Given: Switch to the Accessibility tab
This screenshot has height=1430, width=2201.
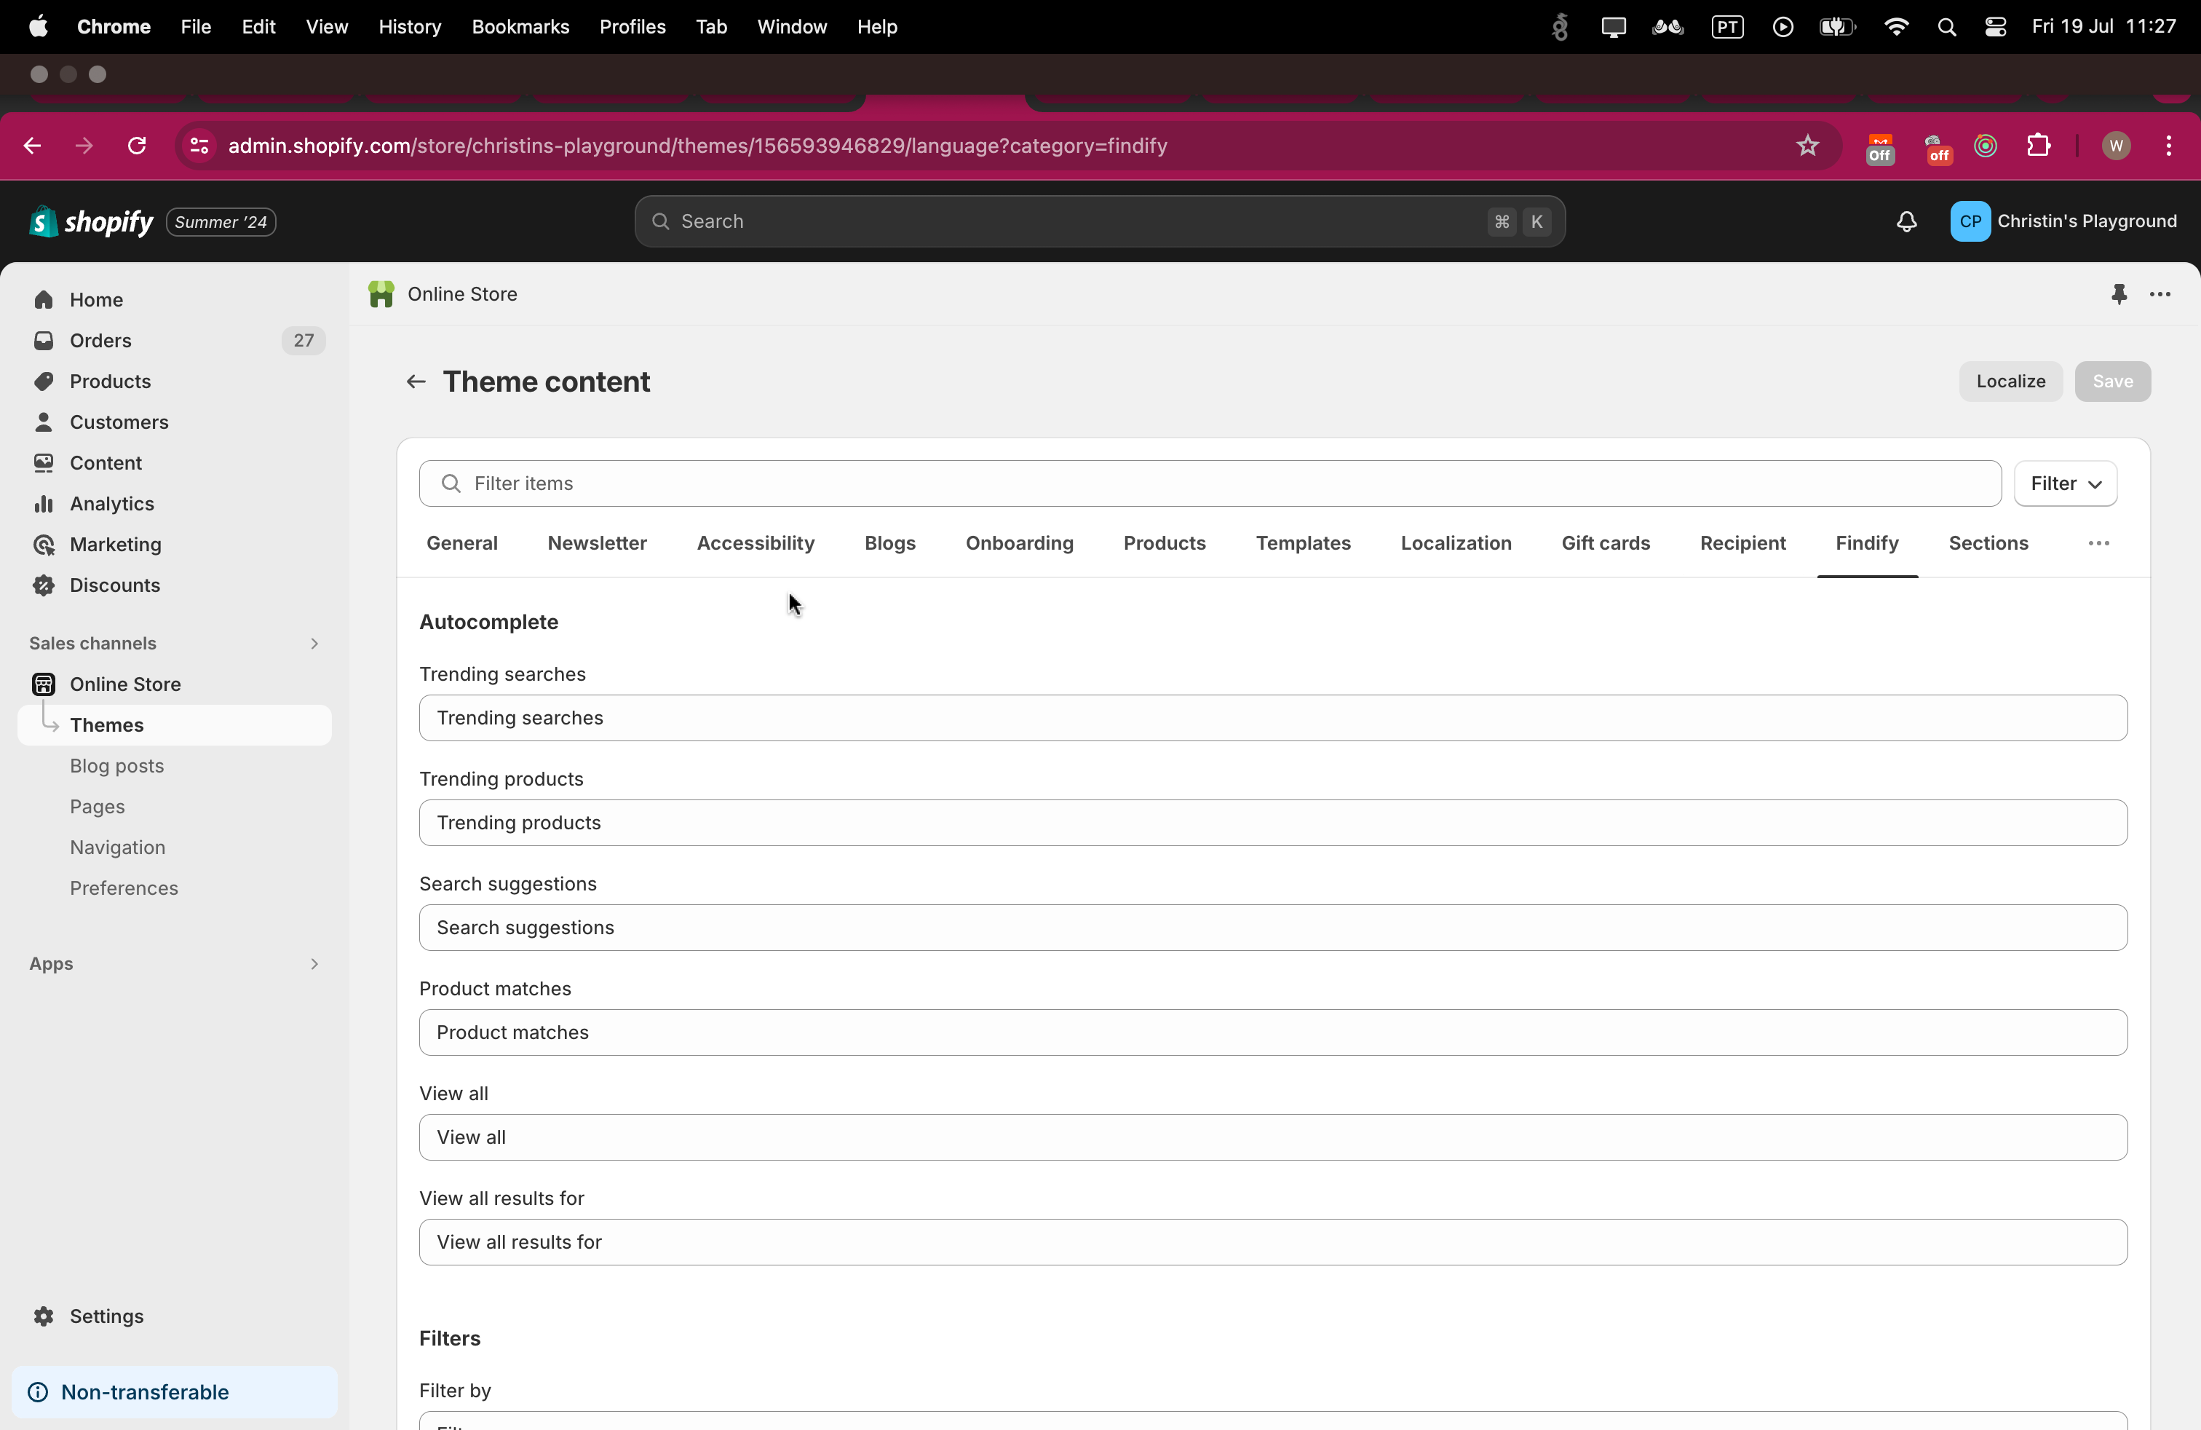Looking at the screenshot, I should [755, 544].
